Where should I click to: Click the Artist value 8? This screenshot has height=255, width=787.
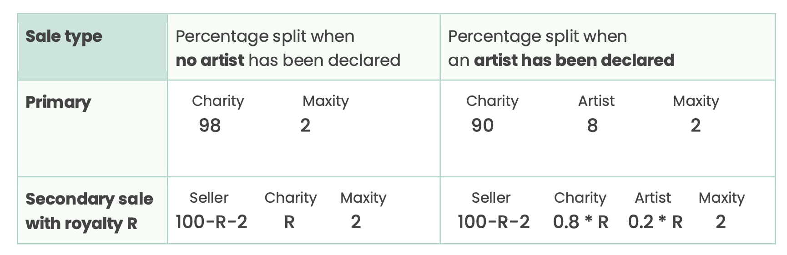[592, 125]
